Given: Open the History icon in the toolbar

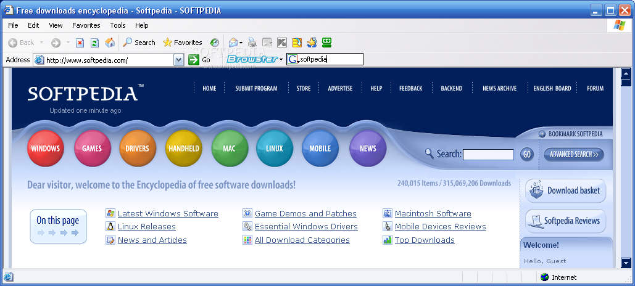Looking at the screenshot, I should 214,43.
